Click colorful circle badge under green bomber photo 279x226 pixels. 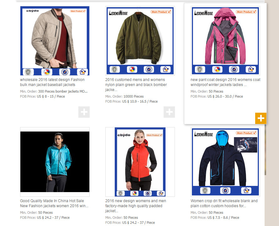click(132, 69)
